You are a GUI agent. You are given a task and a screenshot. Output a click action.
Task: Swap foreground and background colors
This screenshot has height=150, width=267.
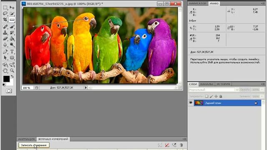(x=12, y=77)
